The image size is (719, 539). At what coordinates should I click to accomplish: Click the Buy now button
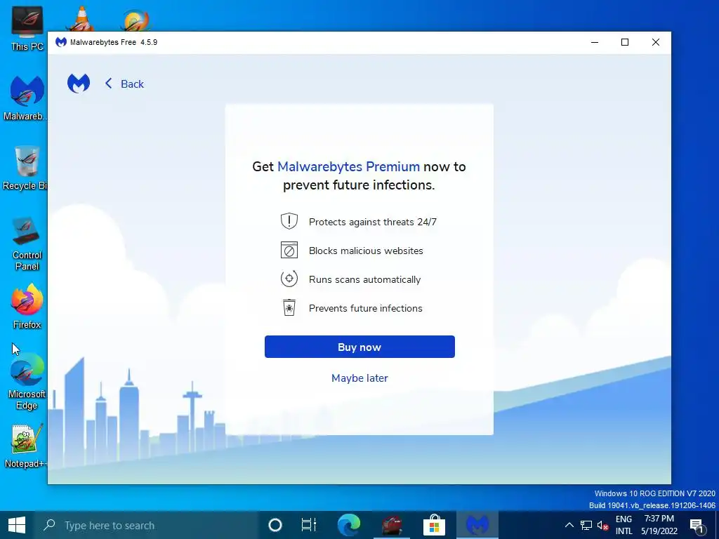359,347
